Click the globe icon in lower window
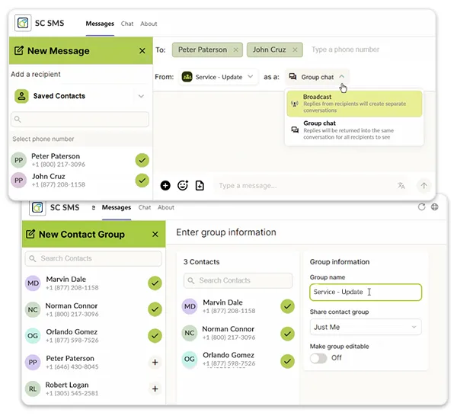This screenshot has height=419, width=457. (x=435, y=206)
